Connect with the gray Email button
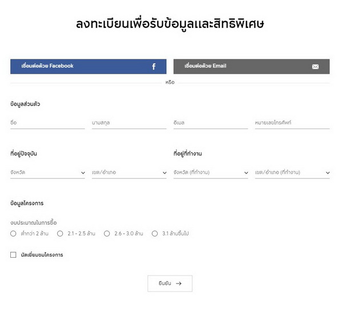Image resolution: width=343 pixels, height=312 pixels. click(252, 66)
